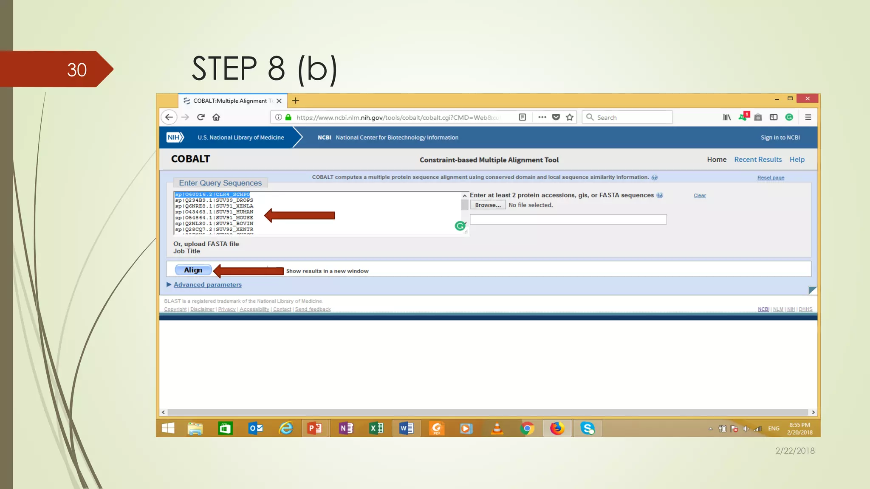Screen dimensions: 870x489
Task: Click the corner toggle icon at page bottom right
Action: 812,290
